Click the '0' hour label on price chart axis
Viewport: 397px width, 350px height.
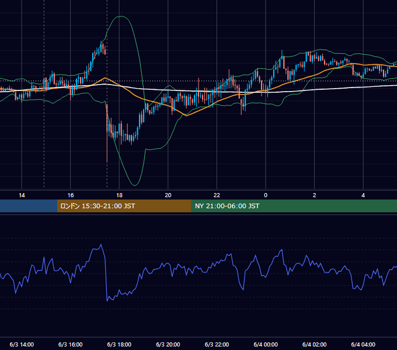pyautogui.click(x=266, y=195)
